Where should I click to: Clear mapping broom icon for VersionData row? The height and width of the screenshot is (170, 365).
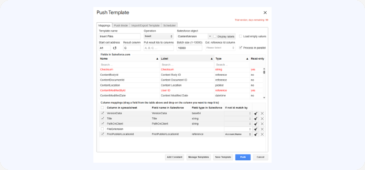[x=255, y=113]
